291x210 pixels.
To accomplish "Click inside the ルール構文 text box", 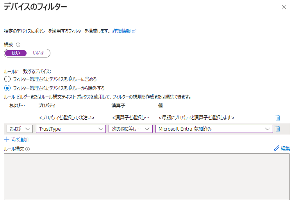I will (146, 177).
